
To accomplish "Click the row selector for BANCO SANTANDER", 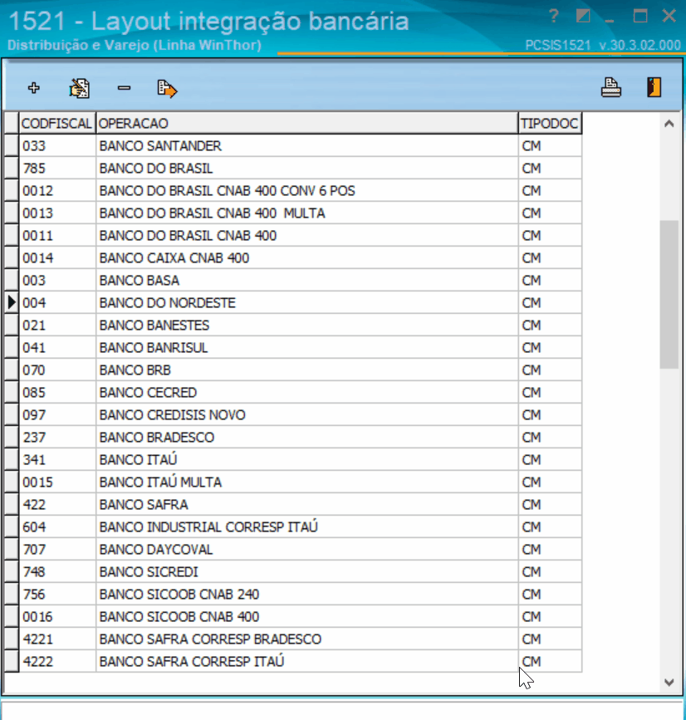I will 12,145.
